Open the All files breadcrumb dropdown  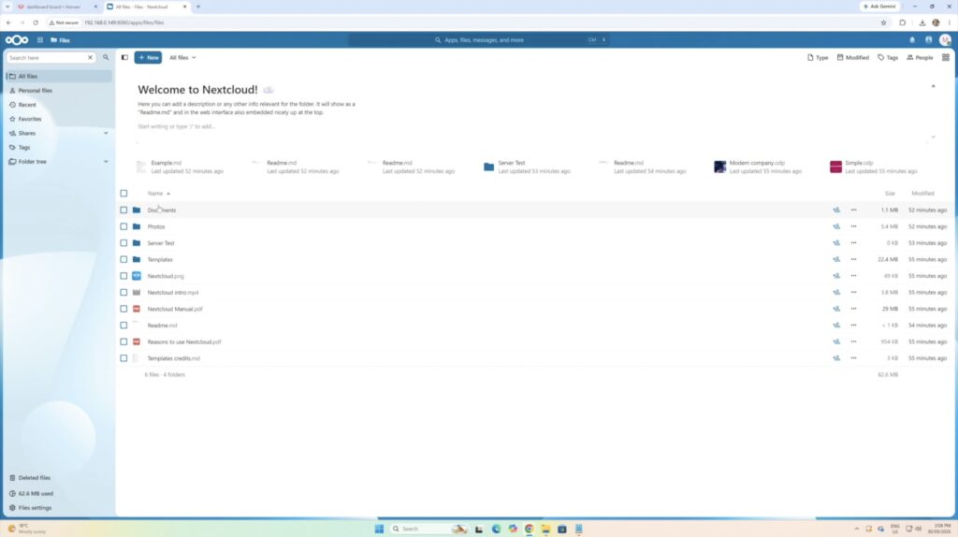182,57
